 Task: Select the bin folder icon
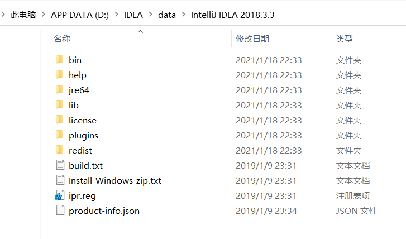60,60
